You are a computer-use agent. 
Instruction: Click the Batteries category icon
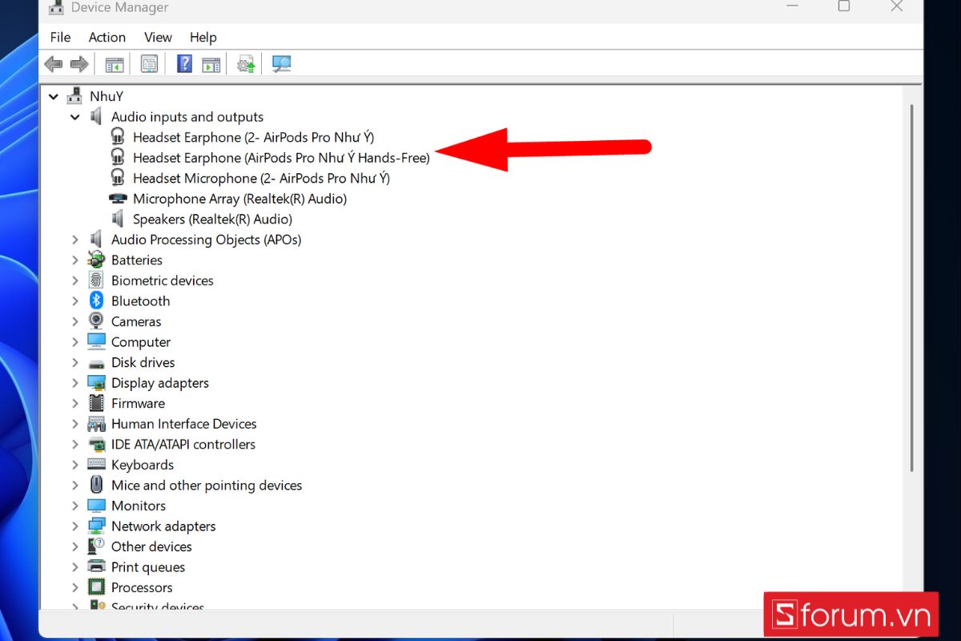[96, 260]
